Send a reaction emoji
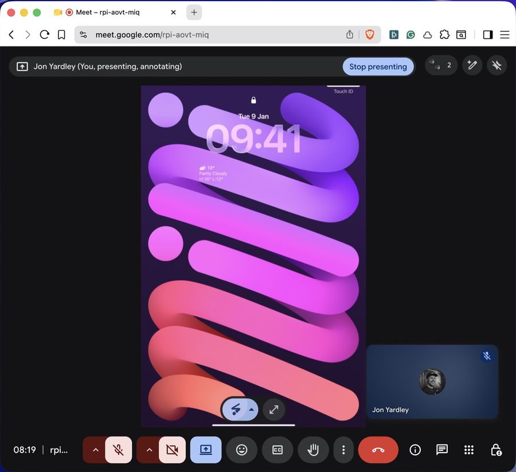Image resolution: width=516 pixels, height=472 pixels. coord(242,450)
